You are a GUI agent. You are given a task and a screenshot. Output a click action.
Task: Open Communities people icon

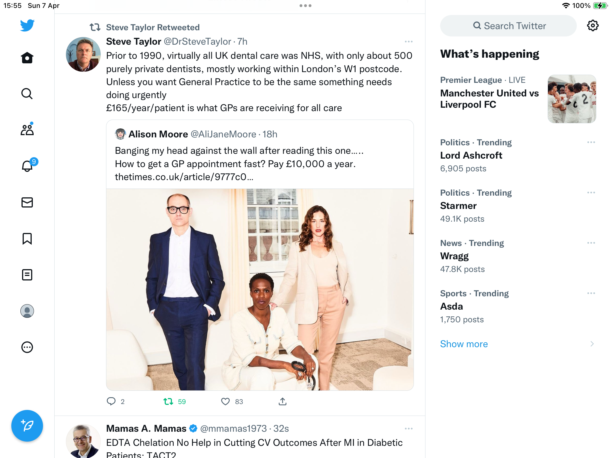(27, 129)
